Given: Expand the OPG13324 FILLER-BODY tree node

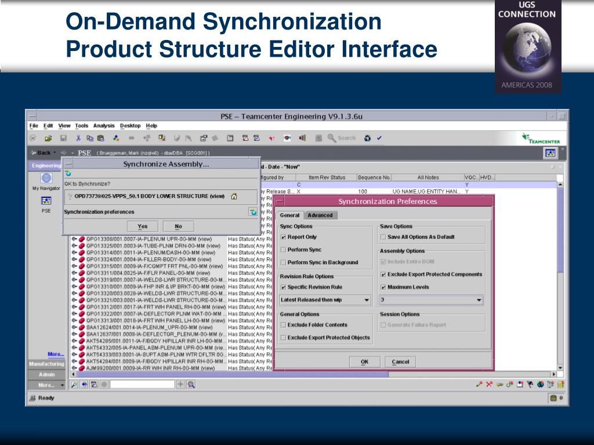Looking at the screenshot, I should (x=74, y=260).
